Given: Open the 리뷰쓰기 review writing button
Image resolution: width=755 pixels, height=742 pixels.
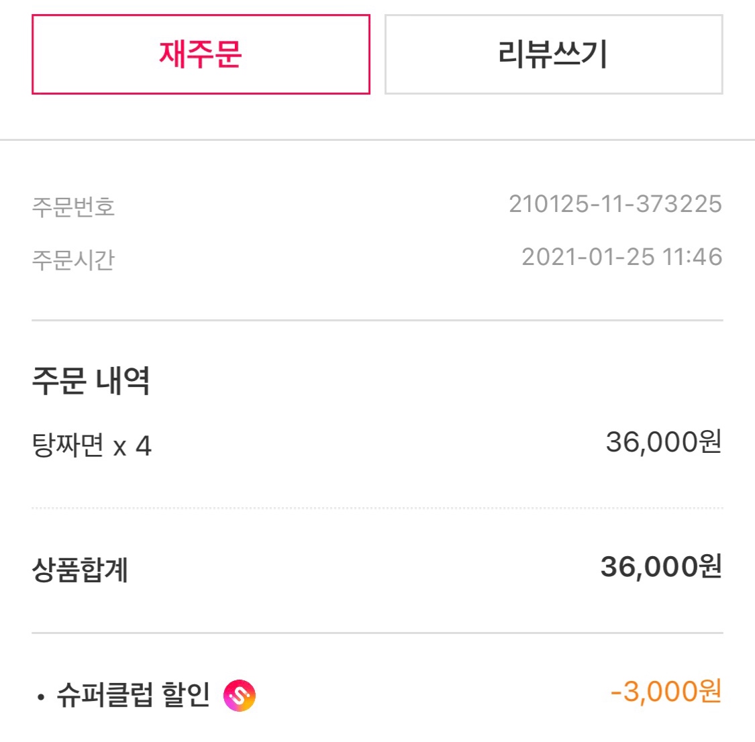Looking at the screenshot, I should (x=554, y=54).
